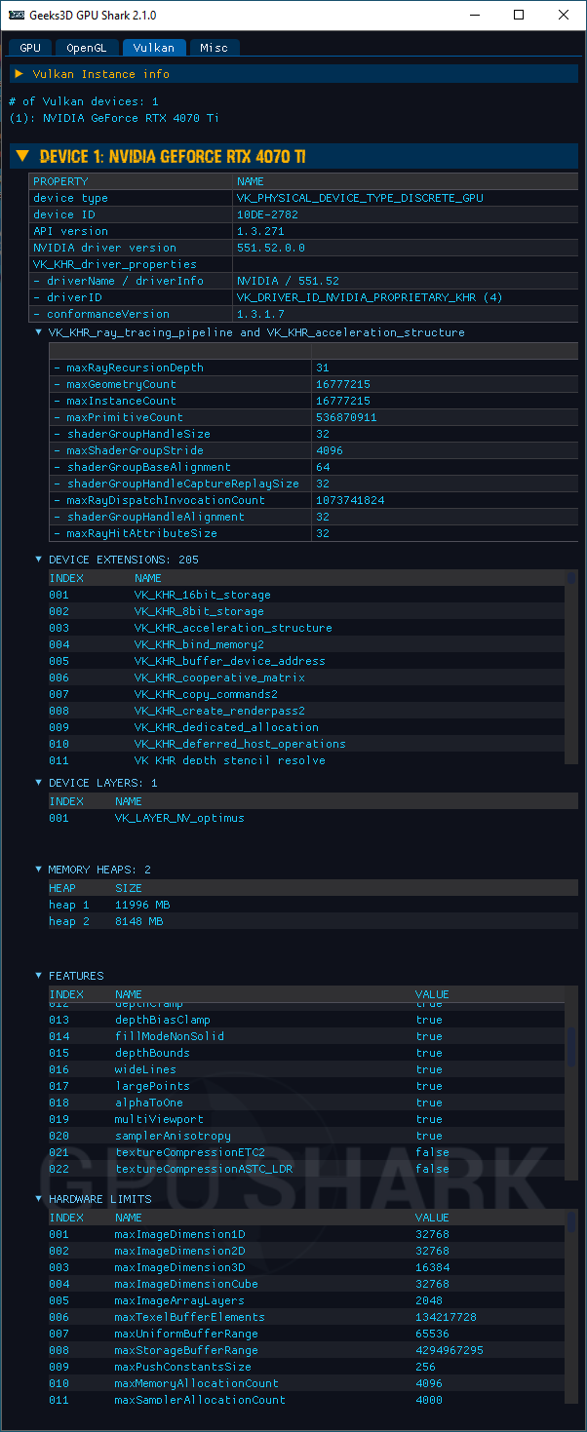The height and width of the screenshot is (1432, 587).
Task: Switch to the GPU tab
Action: tap(30, 47)
